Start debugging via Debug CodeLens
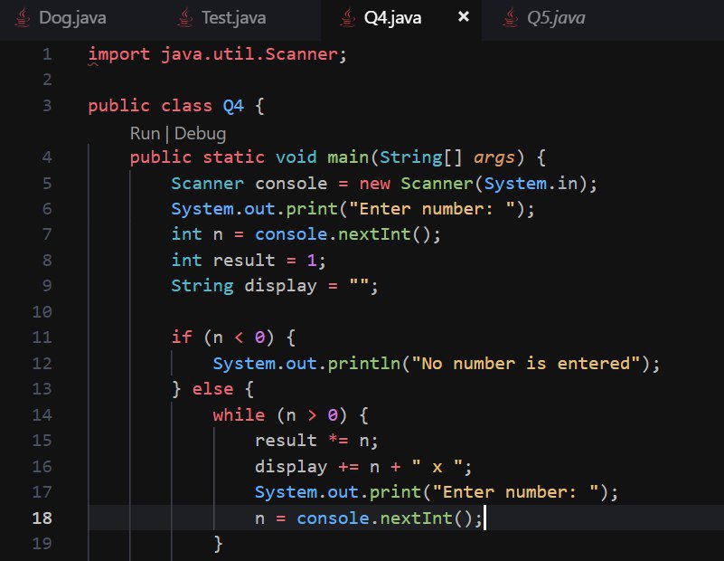Screen dimensions: 724x561 click(201, 134)
